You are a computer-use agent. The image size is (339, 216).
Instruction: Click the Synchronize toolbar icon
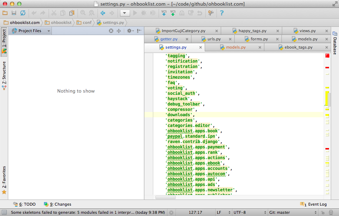click(23, 13)
